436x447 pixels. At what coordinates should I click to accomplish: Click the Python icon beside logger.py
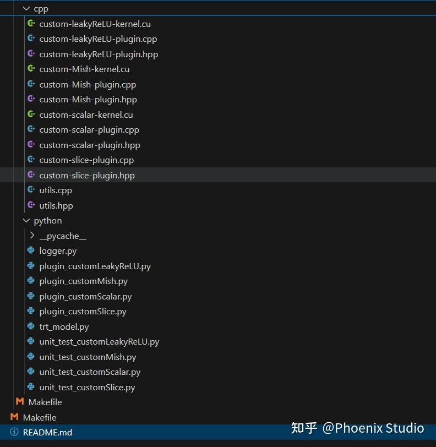31,251
